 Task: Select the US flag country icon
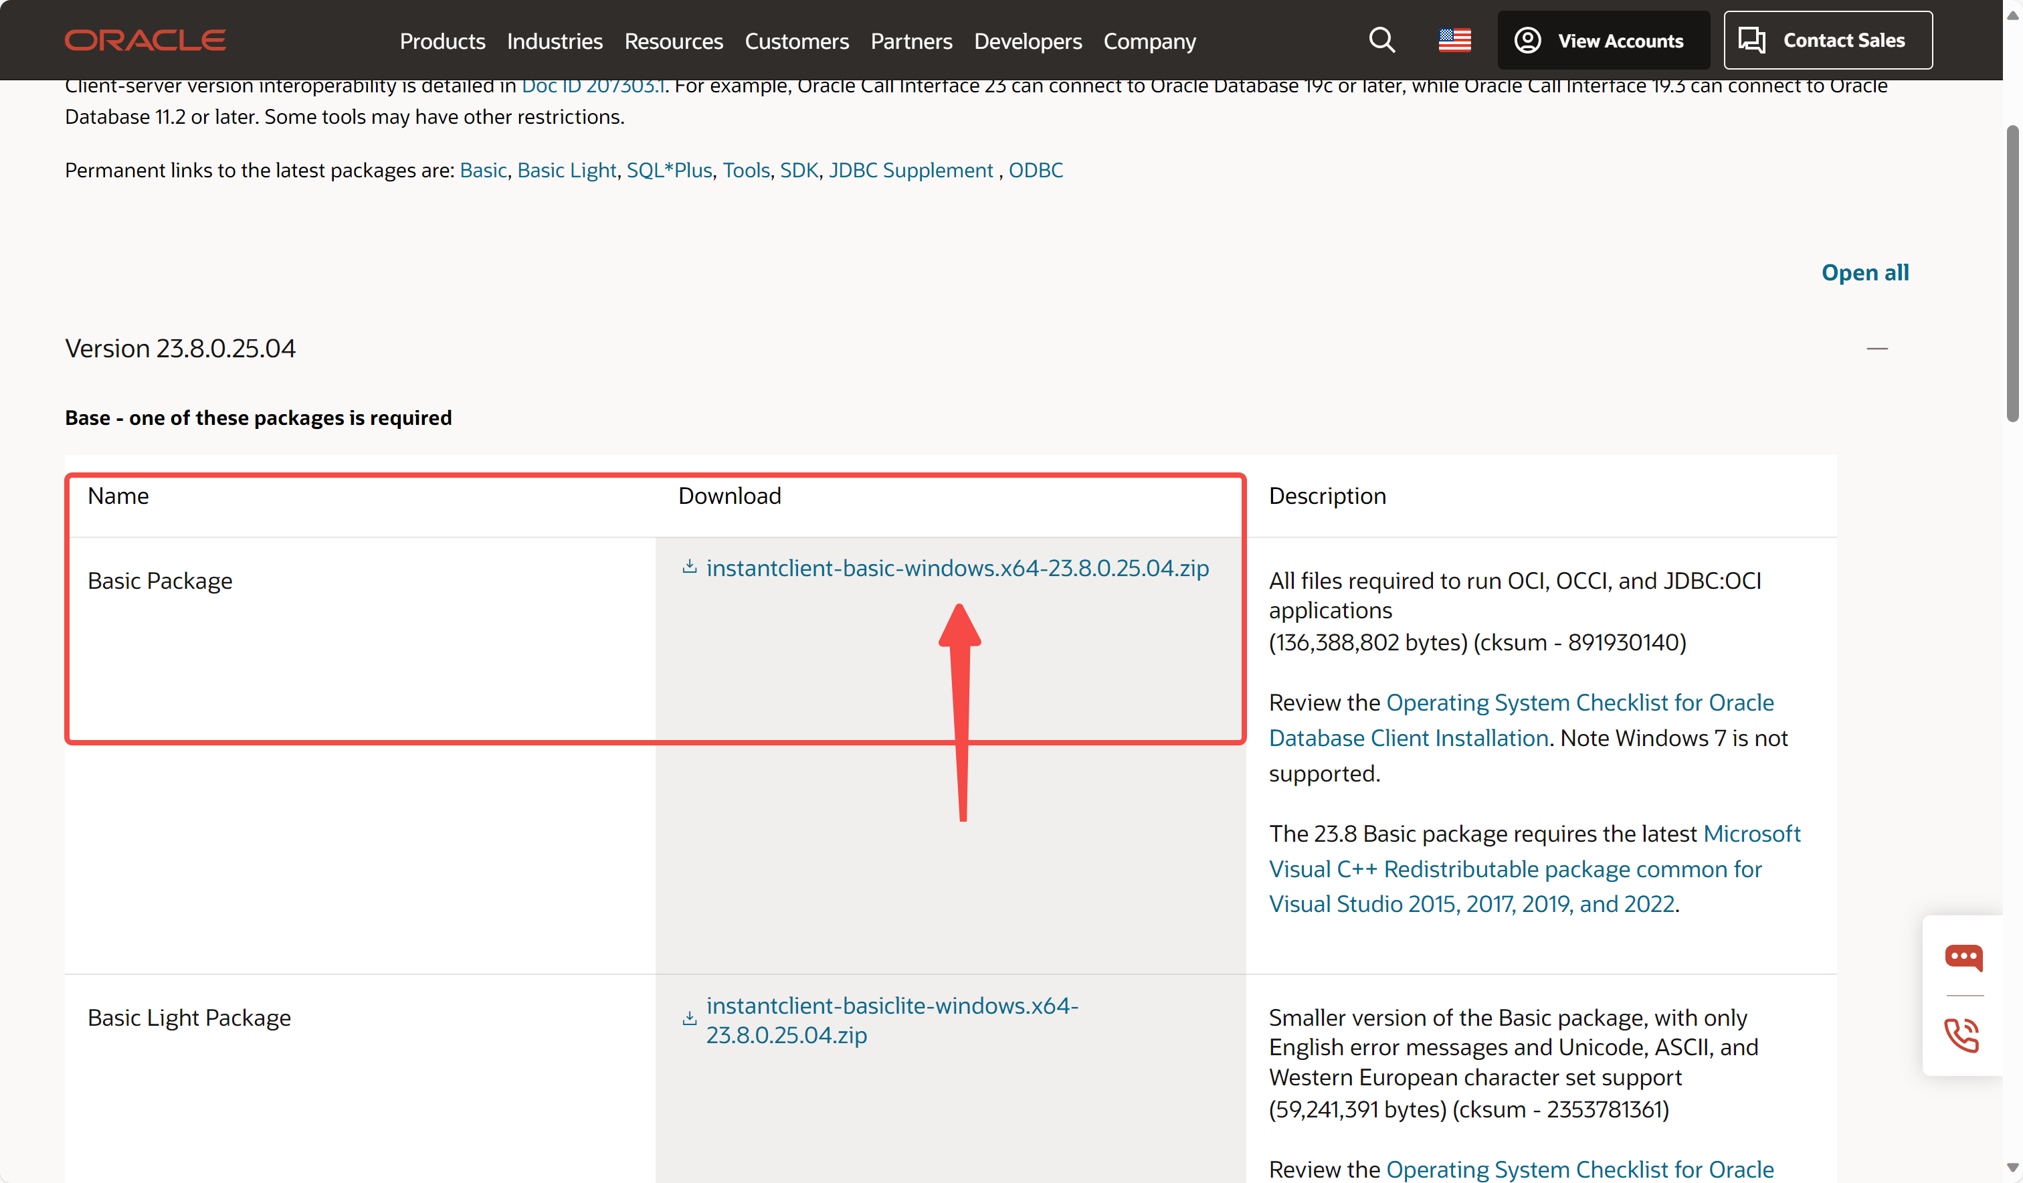1454,40
